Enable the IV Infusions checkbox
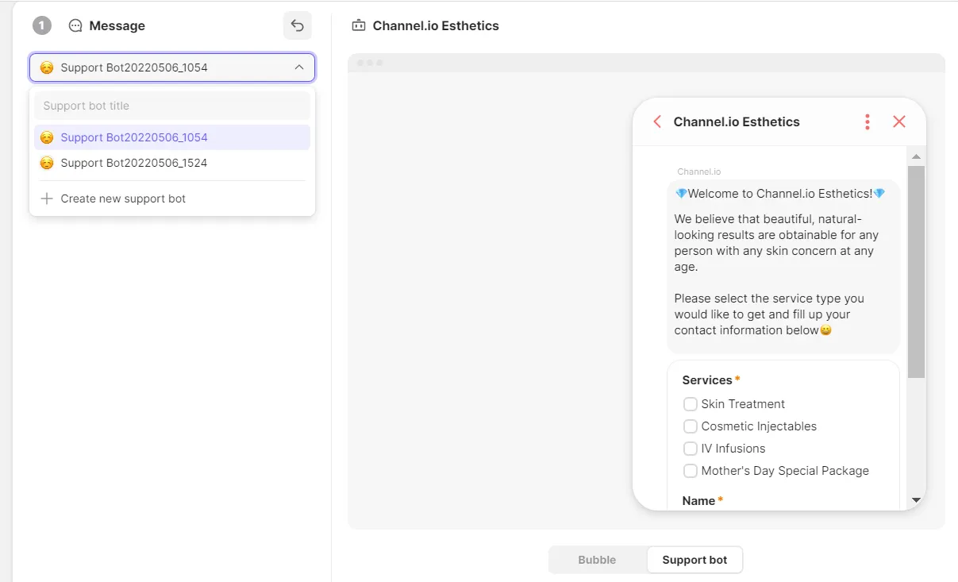 (691, 449)
